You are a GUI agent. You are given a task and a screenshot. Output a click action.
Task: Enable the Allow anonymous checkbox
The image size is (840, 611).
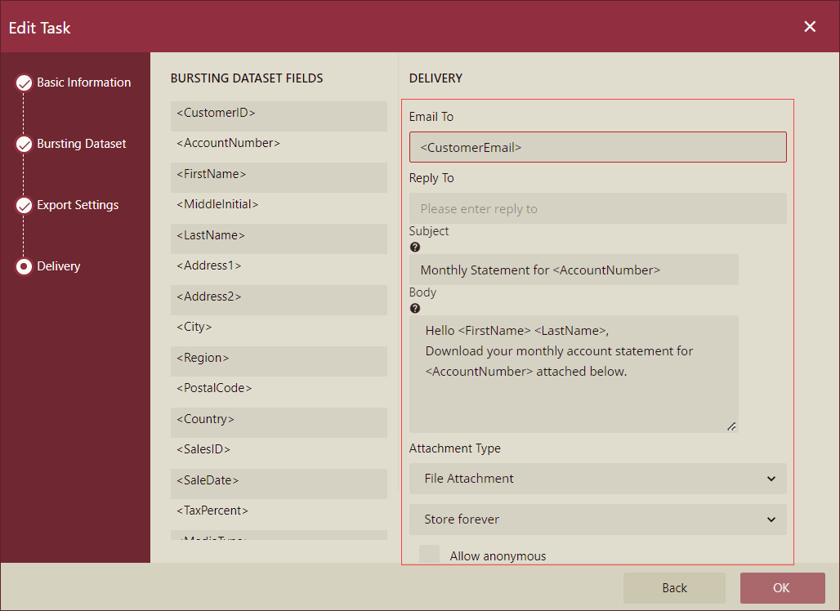point(429,554)
